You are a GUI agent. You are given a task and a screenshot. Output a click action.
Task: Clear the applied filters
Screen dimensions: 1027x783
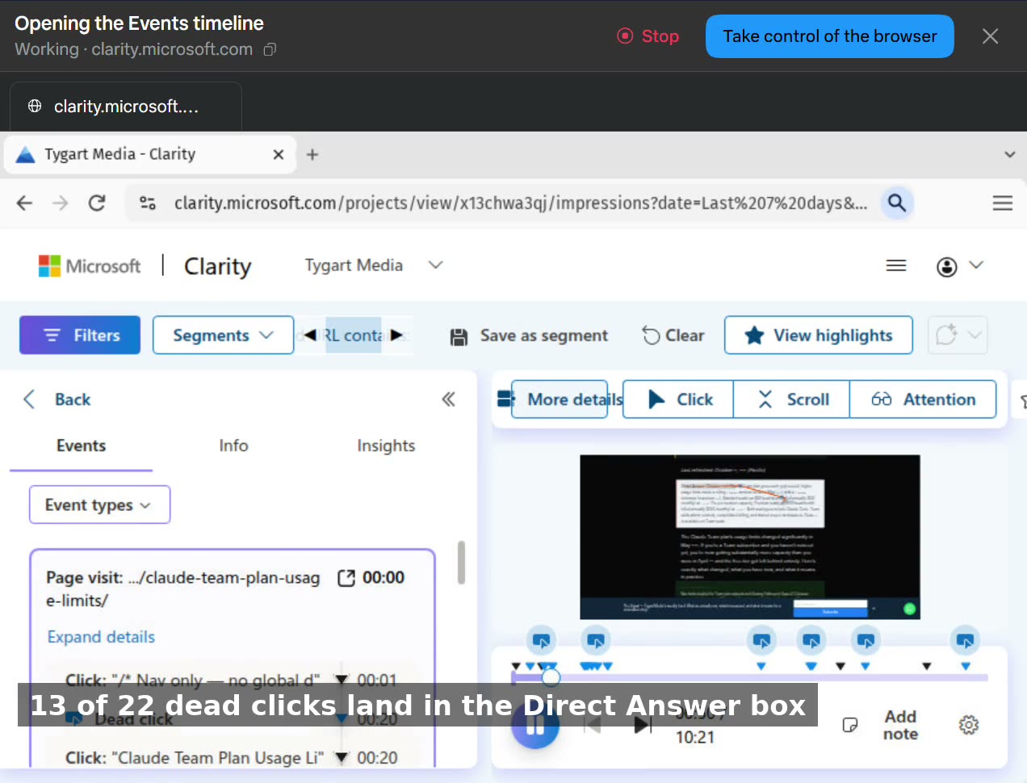tap(673, 335)
